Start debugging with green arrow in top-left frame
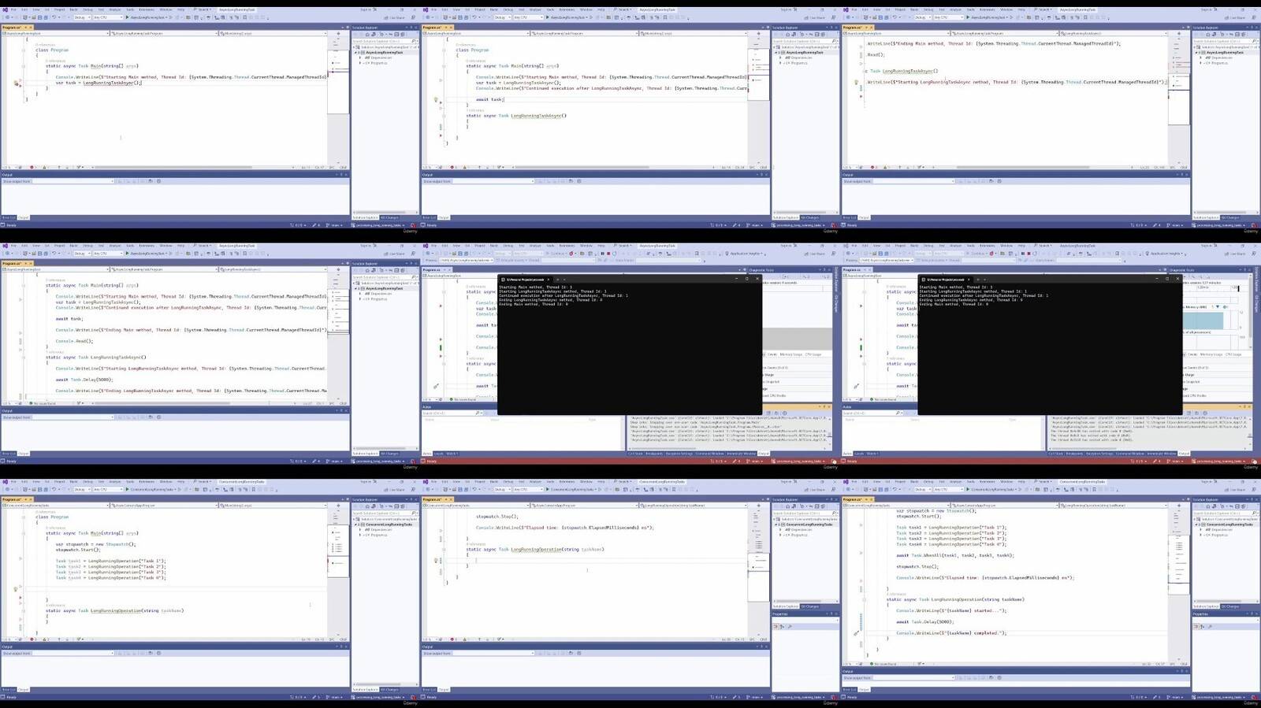1261x708 pixels. tap(127, 17)
